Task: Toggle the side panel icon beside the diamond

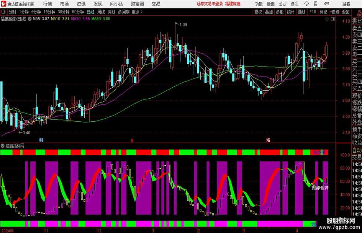Action: (333, 19)
